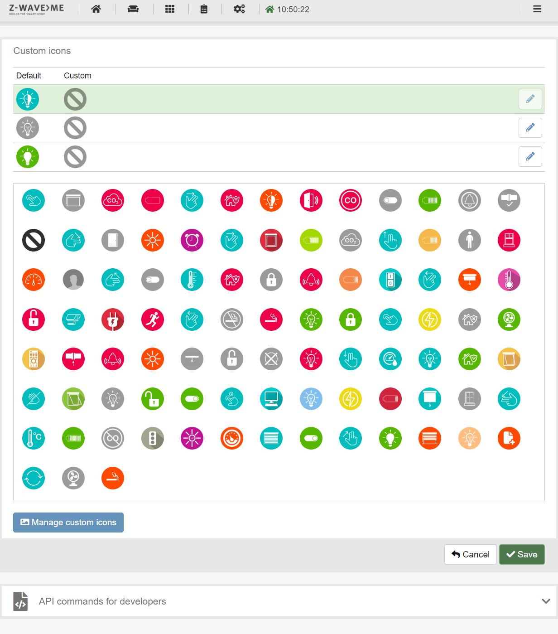This screenshot has width=558, height=634.
Task: Select the green padlock icon
Action: click(x=351, y=319)
